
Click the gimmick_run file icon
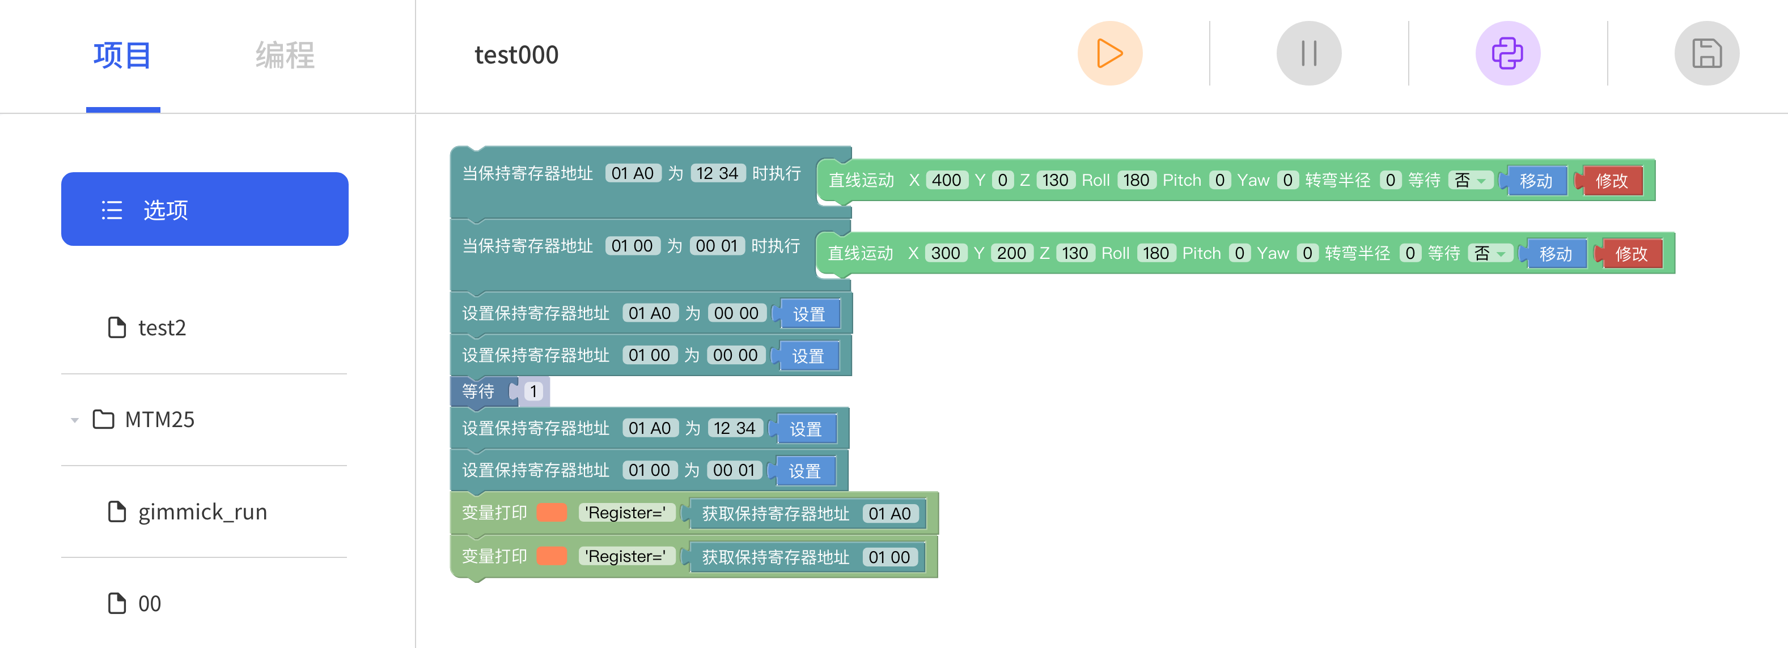[117, 511]
